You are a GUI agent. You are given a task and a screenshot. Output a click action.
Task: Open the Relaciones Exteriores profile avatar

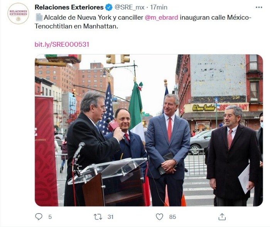18,14
